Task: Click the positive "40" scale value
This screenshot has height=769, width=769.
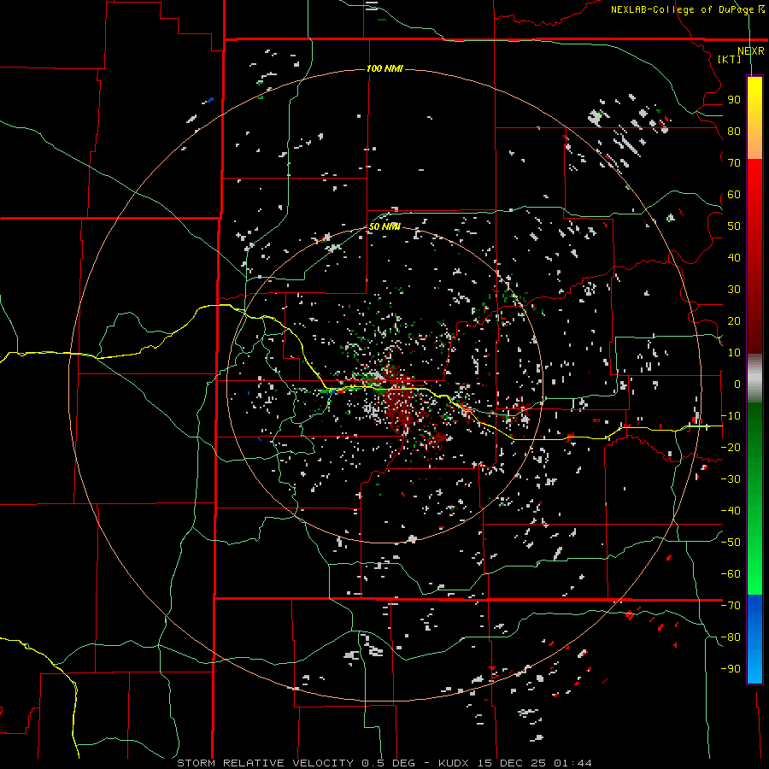Action: (734, 258)
